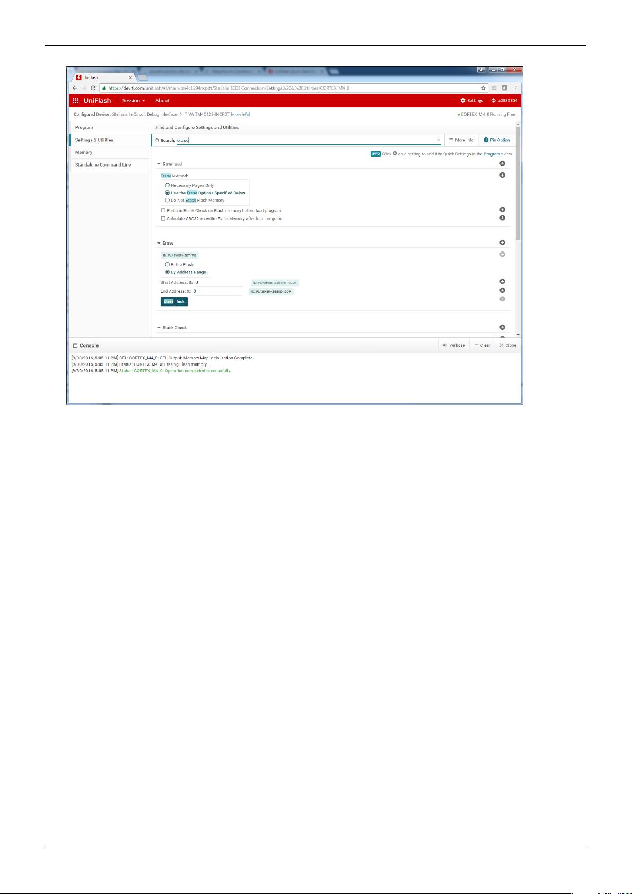Add the Erase section to Quick Settings
Screen dimensions: 632x894
502,242
